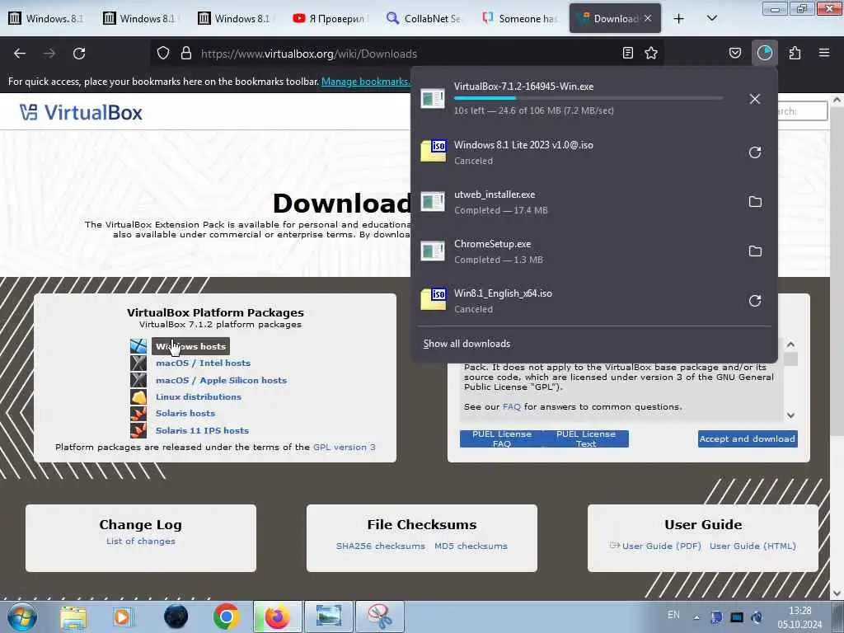The width and height of the screenshot is (844, 633).
Task: Click EN language indicator in taskbar
Action: [x=673, y=615]
